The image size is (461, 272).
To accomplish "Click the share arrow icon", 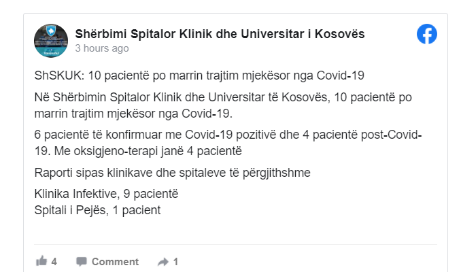I will click(x=163, y=261).
